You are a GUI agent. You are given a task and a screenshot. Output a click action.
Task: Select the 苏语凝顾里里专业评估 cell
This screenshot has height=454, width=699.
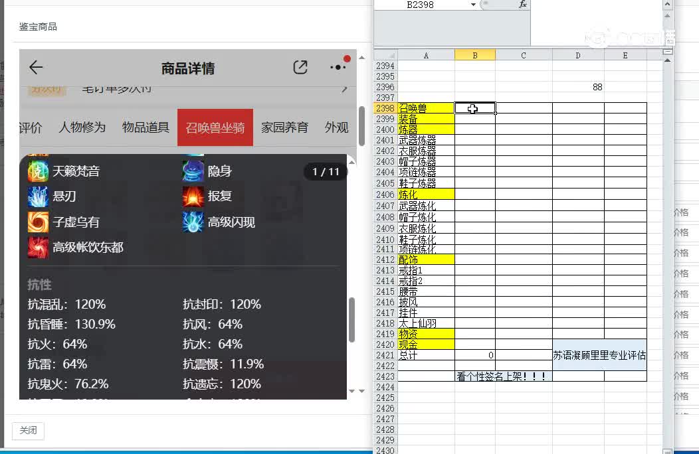(599, 355)
